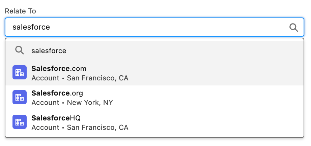The image size is (311, 146).
Task: Click the Salesforce.com account building icon
Action: [x=20, y=73]
